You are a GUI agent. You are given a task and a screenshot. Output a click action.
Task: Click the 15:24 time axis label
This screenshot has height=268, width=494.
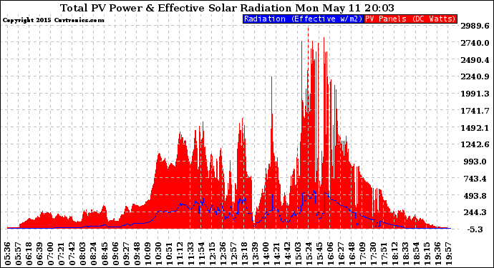[x=309, y=253]
